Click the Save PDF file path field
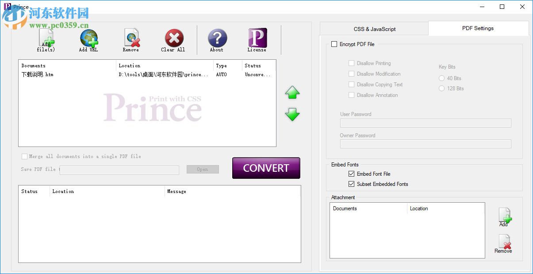Image resolution: width=533 pixels, height=274 pixels. tap(119, 170)
